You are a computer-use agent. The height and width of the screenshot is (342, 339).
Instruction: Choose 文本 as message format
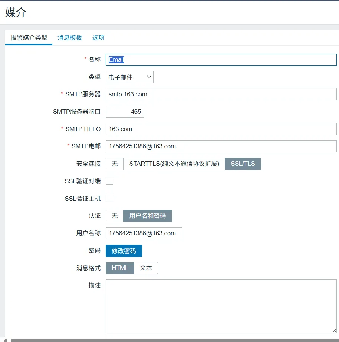pos(146,268)
